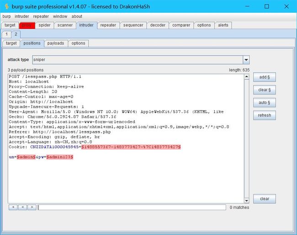Expand the attack type dropdown arrow
The image size is (297, 235).
click(x=246, y=60)
